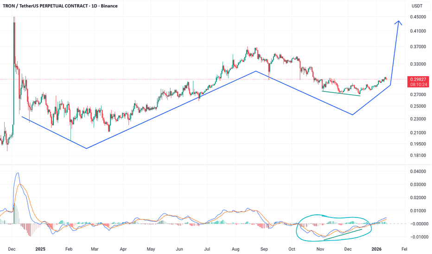This screenshot has width=432, height=254.
Task: Click the 0.18100 price axis label
Action: (418, 155)
